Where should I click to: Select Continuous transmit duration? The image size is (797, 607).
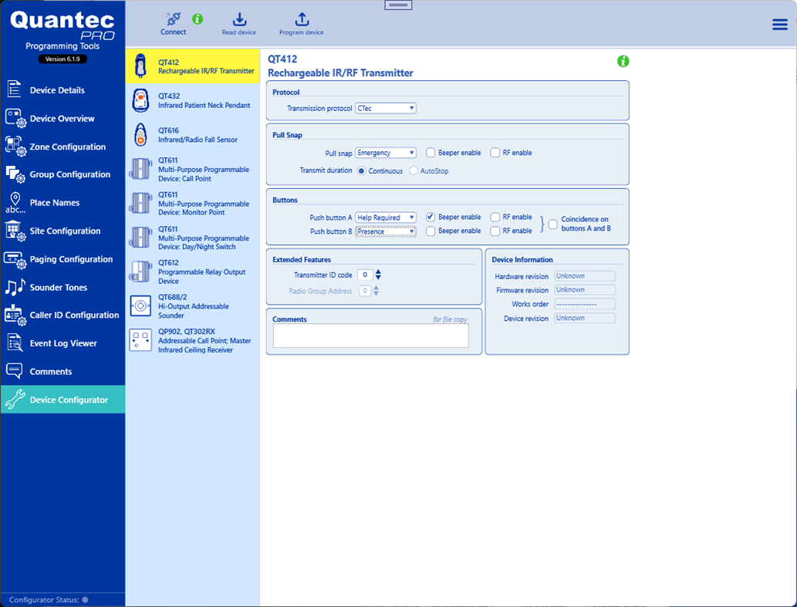click(x=361, y=170)
